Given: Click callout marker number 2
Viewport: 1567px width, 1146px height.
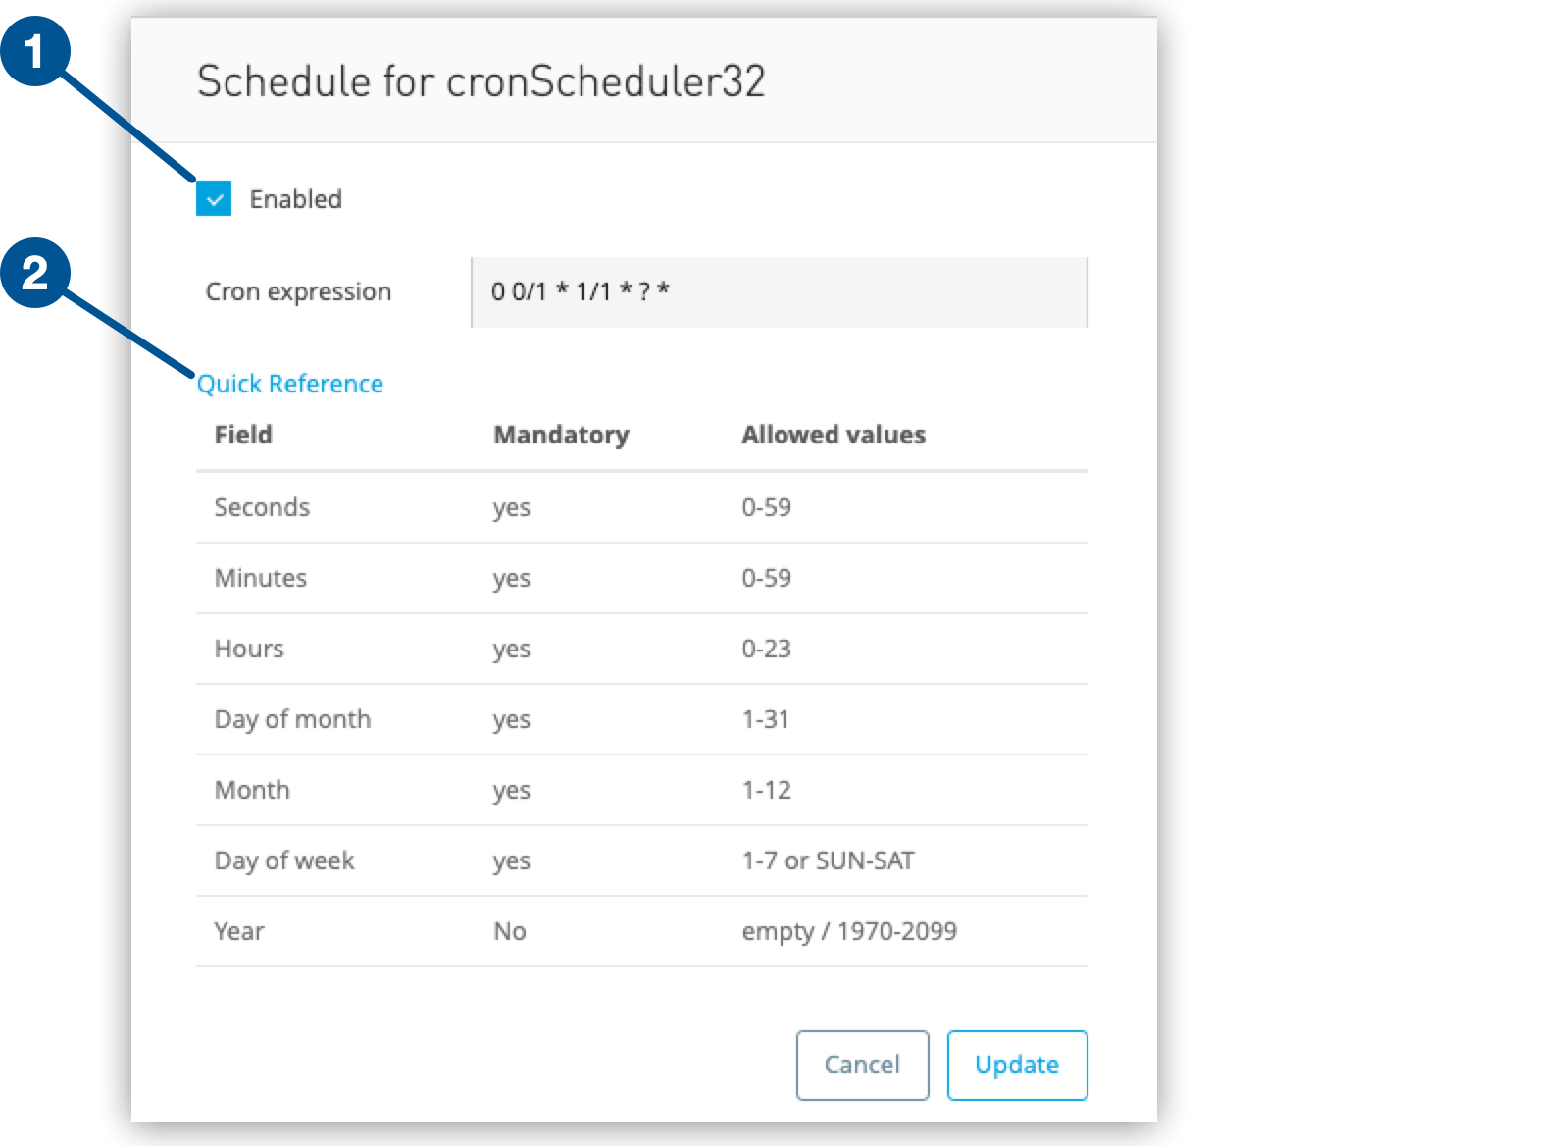Looking at the screenshot, I should 35,275.
